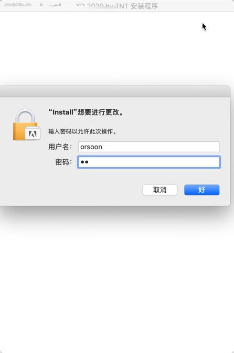The width and height of the screenshot is (234, 353).
Task: Click the faded window control buttons in title bar
Action: tap(18, 5)
